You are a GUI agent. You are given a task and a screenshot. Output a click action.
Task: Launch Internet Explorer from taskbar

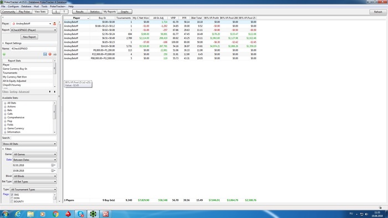tap(18, 214)
